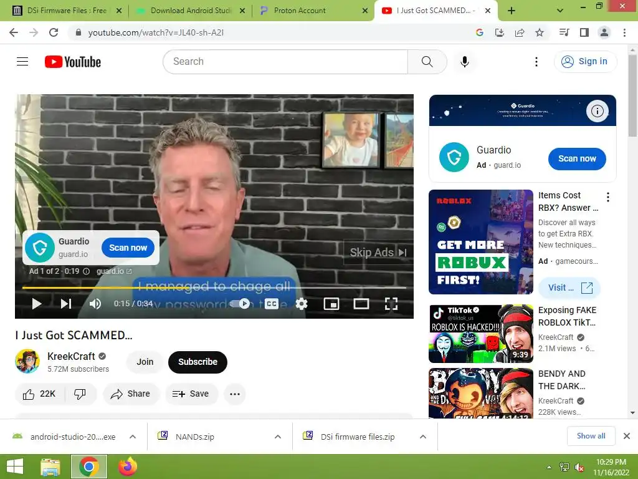
Task: Click Skip Ads on the video
Action: (378, 253)
